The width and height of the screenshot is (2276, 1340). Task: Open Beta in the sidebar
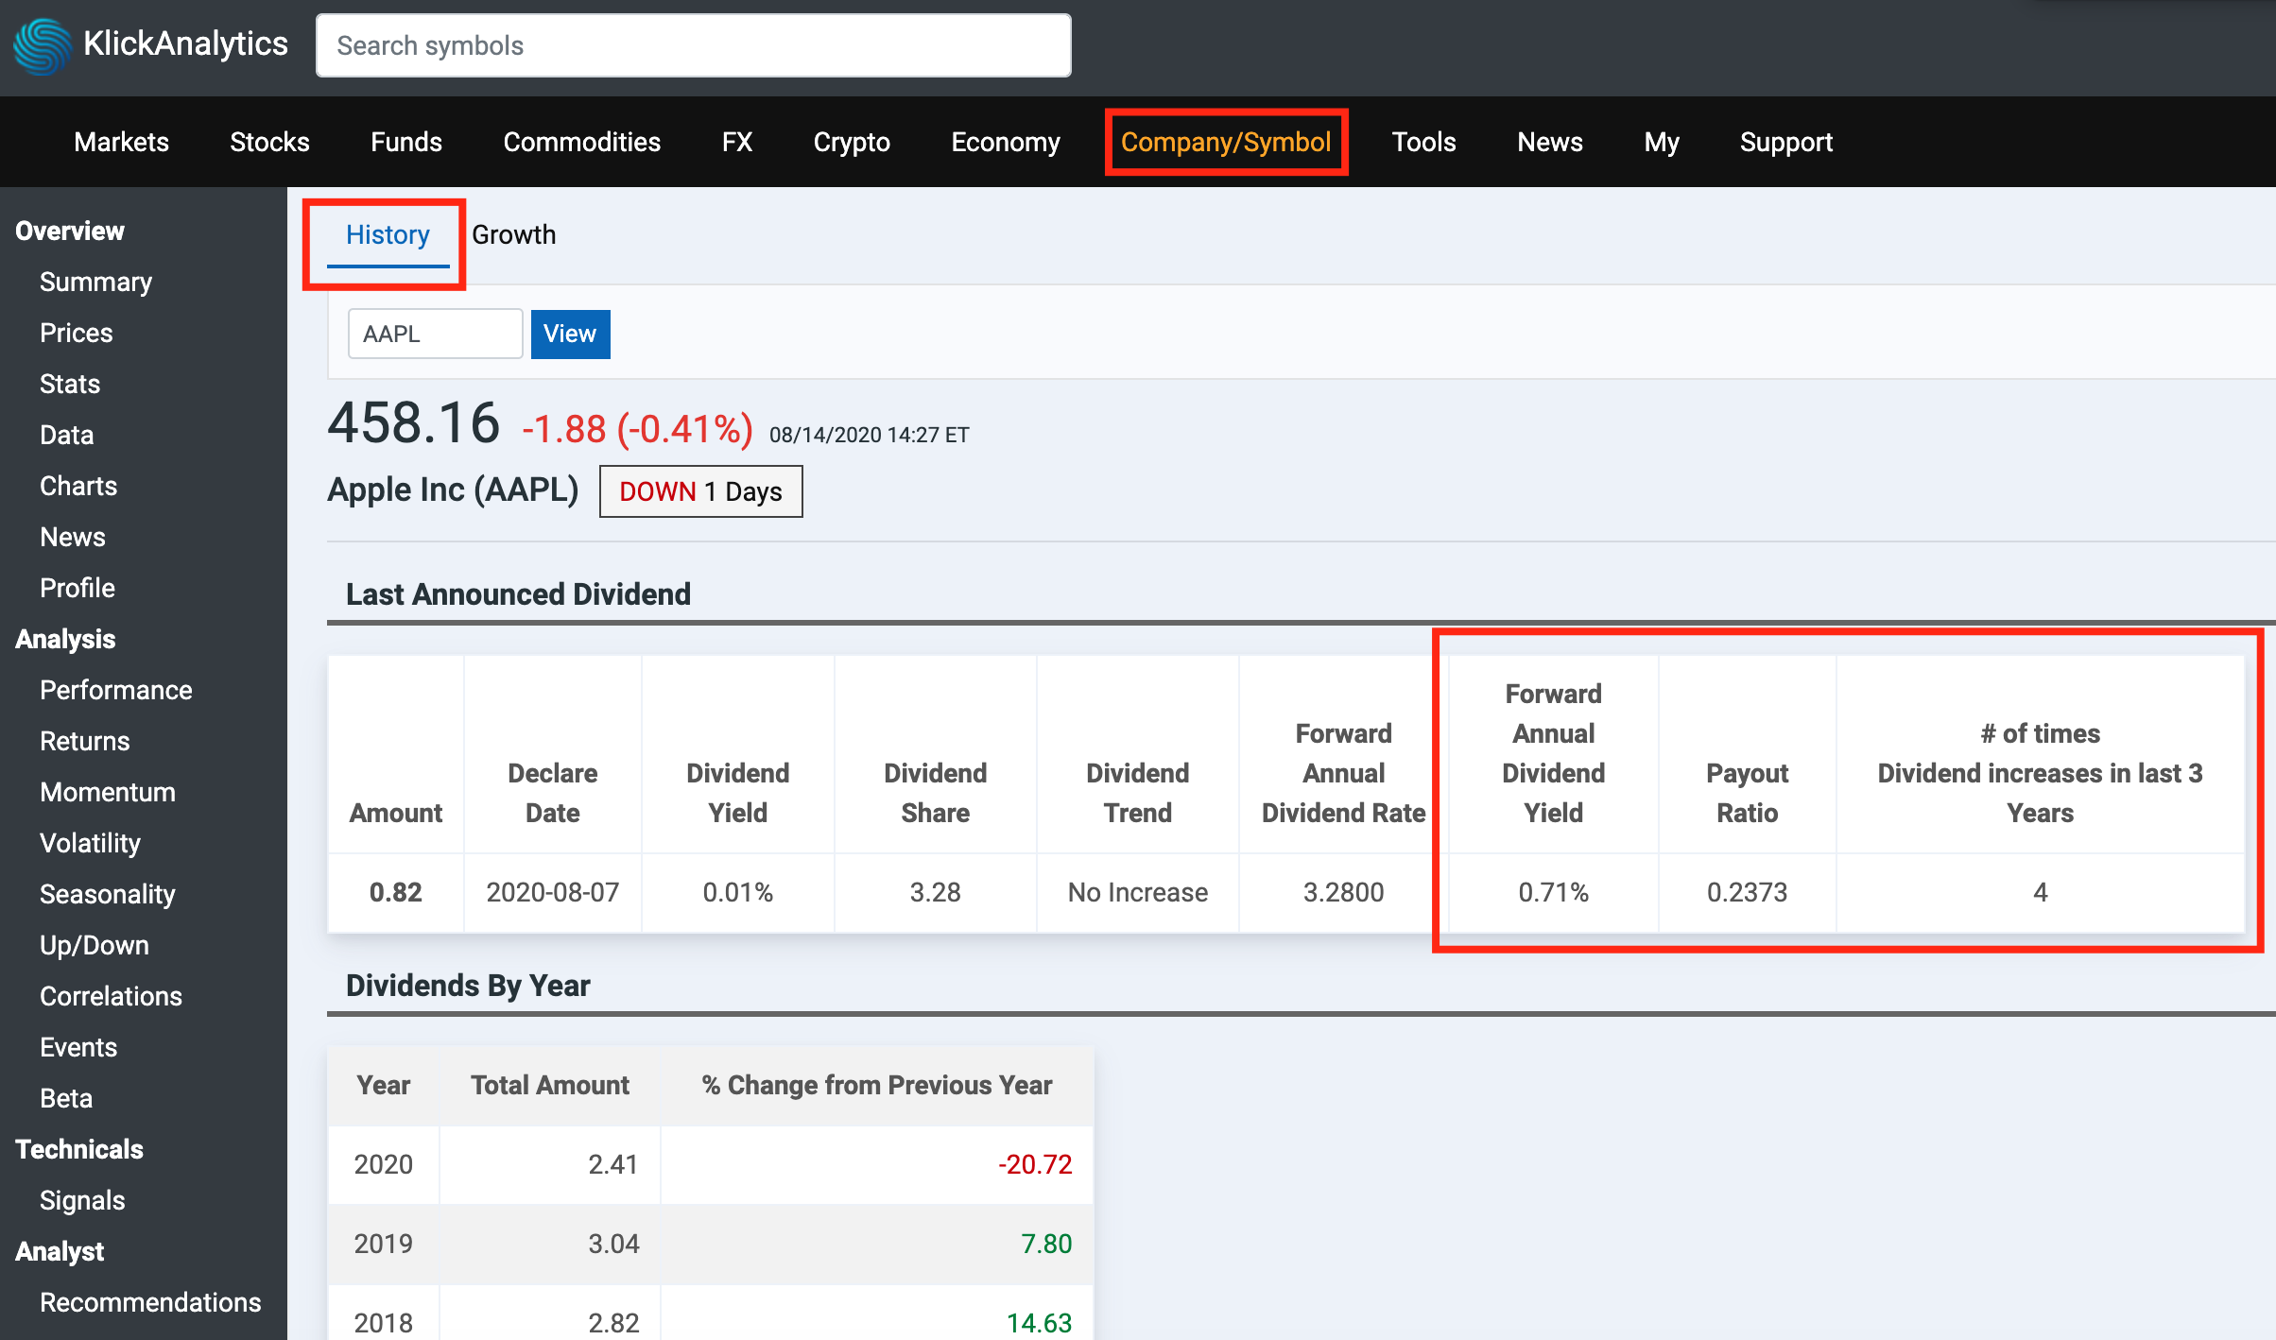(x=66, y=1098)
